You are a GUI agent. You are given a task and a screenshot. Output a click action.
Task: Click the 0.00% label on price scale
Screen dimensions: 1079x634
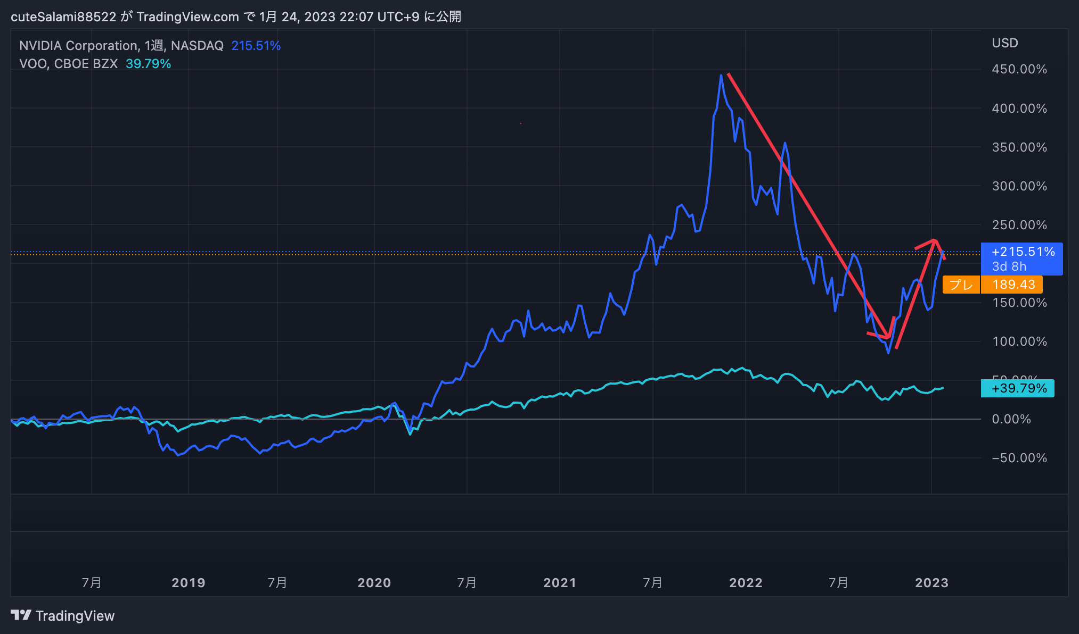[x=1011, y=419]
